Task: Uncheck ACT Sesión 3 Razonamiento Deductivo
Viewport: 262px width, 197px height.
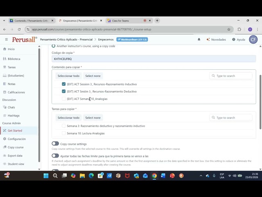Action: click(64, 91)
